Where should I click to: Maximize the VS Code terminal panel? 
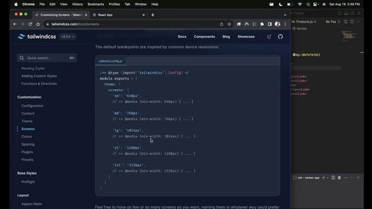[x=352, y=178]
